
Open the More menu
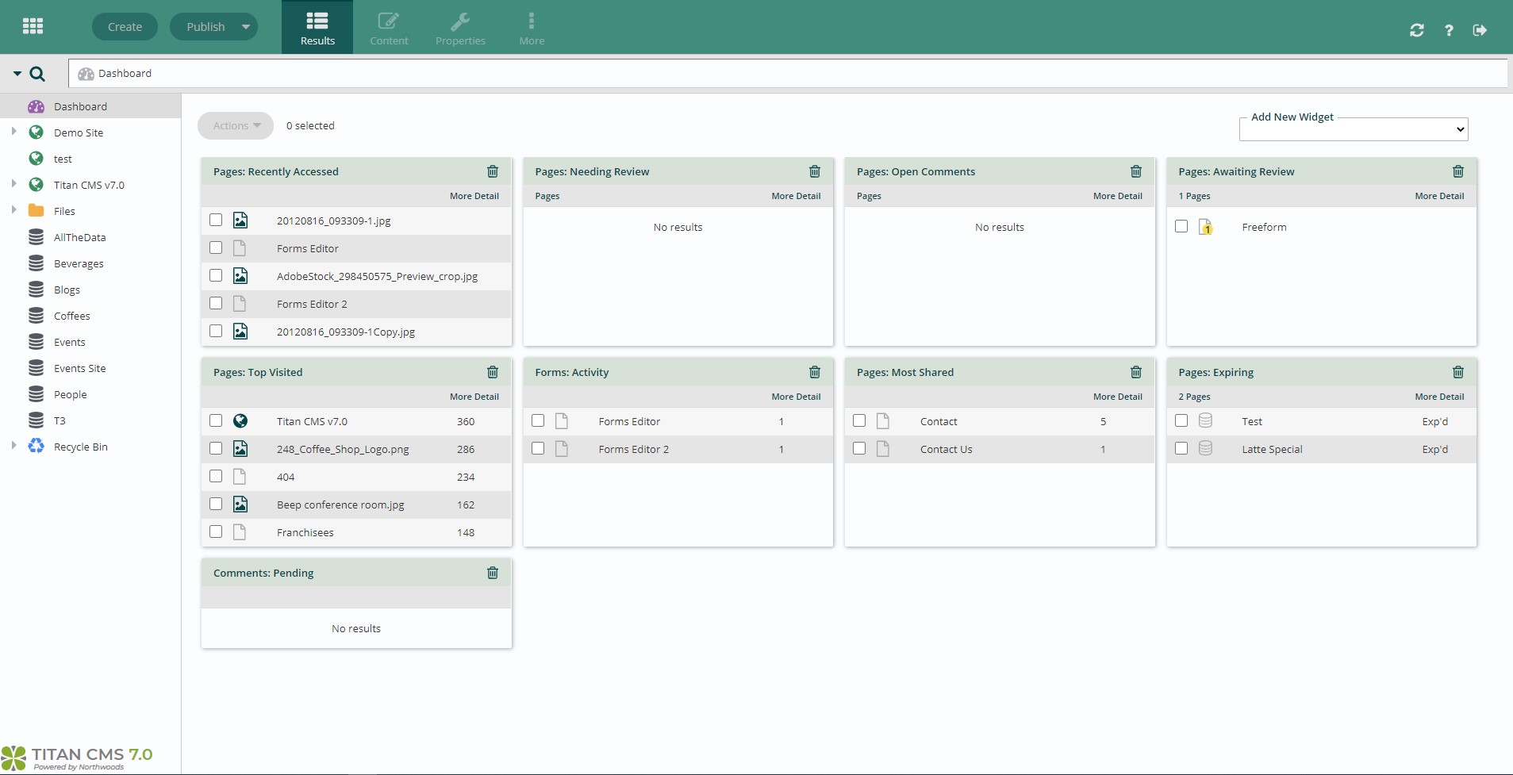[530, 26]
